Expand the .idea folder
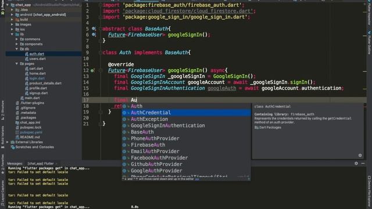This screenshot has height=209, width=372. [x=12, y=10]
